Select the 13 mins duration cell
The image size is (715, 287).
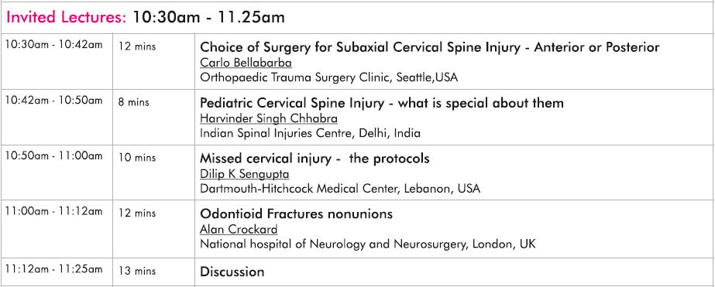(137, 271)
